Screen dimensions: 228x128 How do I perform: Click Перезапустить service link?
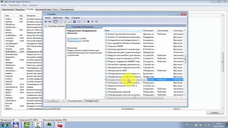[x=74, y=41]
